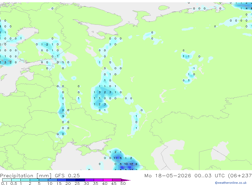Click the 40 to 45 mm legend swatch
This screenshot has height=185, width=252.
[x=108, y=180]
